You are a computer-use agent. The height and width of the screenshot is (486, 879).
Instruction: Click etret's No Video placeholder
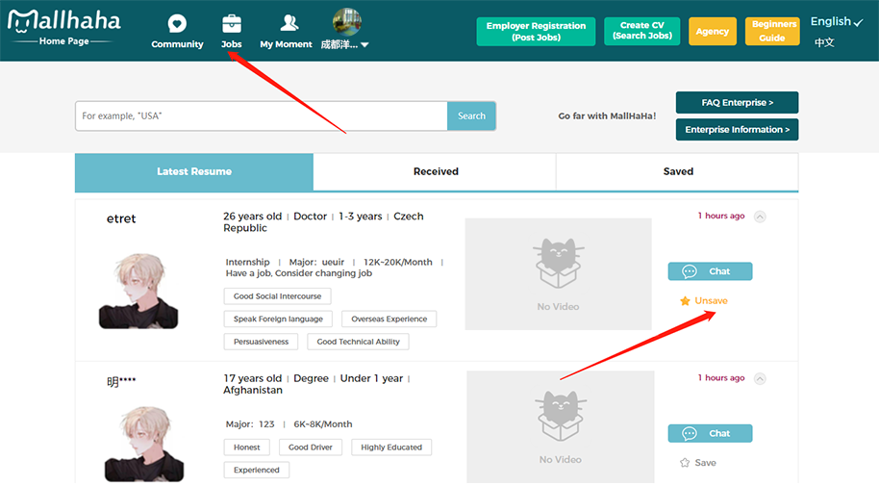(x=559, y=274)
